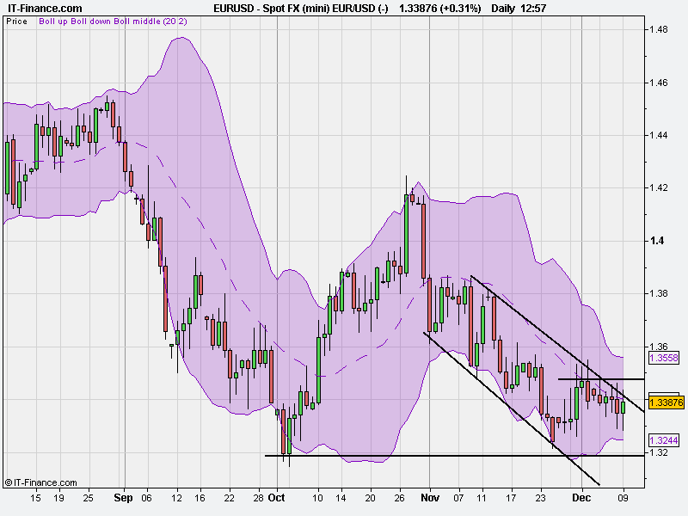This screenshot has width=688, height=516.
Task: Click the 22 date label on time axis
Action: (x=229, y=498)
